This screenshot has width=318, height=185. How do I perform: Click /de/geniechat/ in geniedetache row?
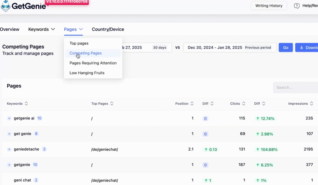[x=104, y=149]
